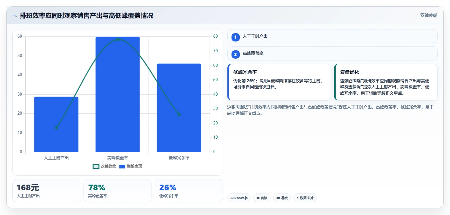Click x-axis label 人工工时产出
This screenshot has height=215, width=450.
[x=56, y=157]
